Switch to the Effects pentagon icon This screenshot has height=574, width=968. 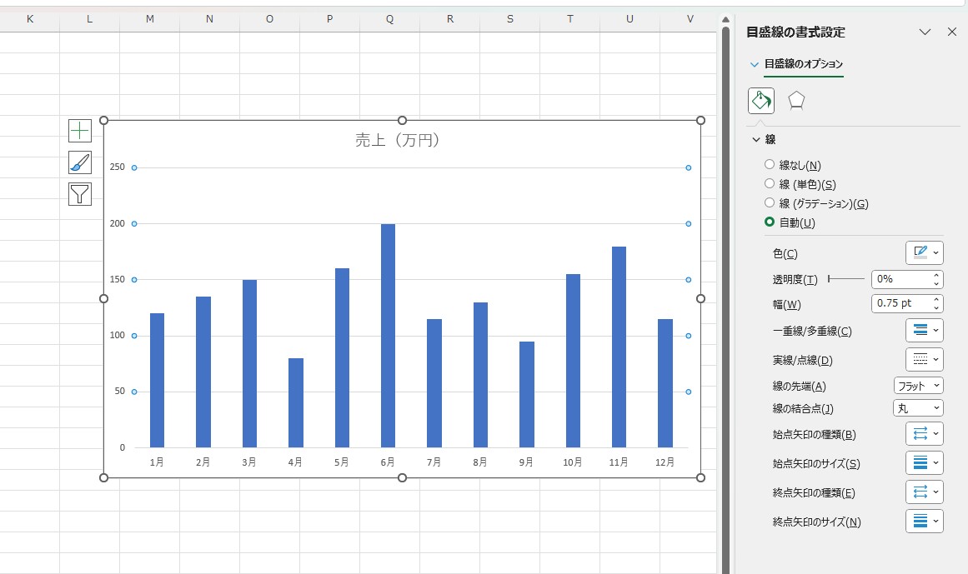tap(796, 101)
